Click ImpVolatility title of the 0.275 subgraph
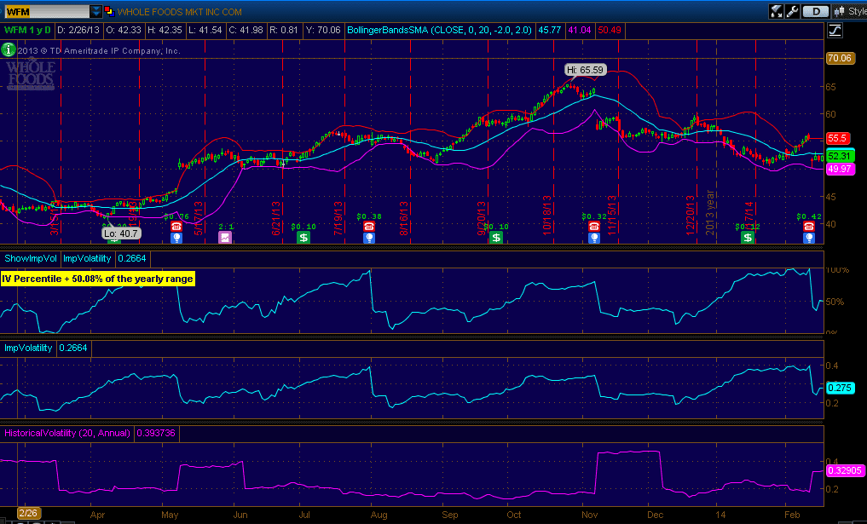The image size is (867, 524). tap(28, 348)
